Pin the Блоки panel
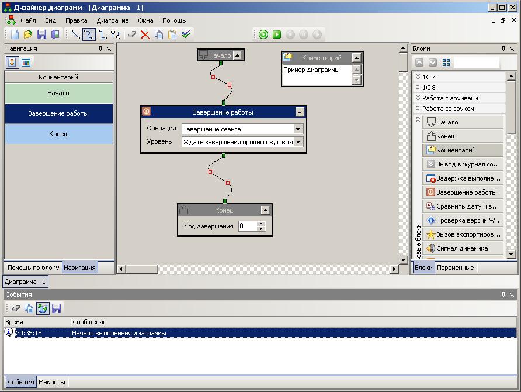The height and width of the screenshot is (392, 521). click(x=503, y=48)
